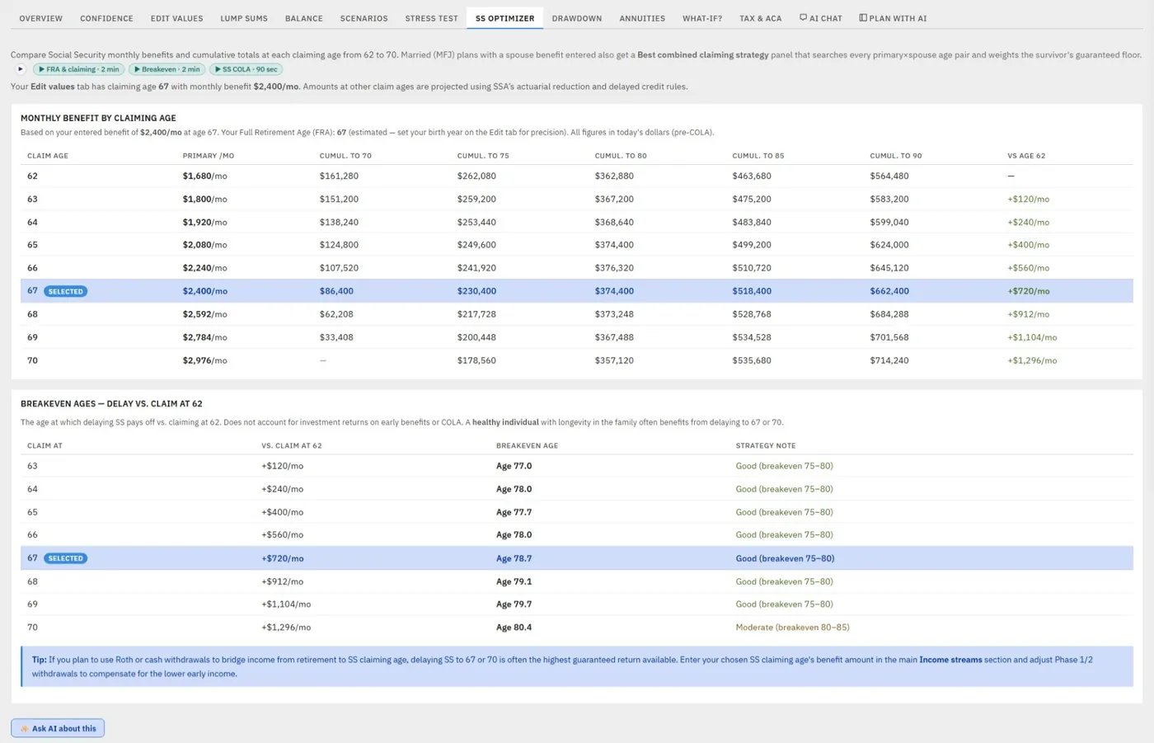
Task: Open the Annuities tab
Action: pos(642,18)
